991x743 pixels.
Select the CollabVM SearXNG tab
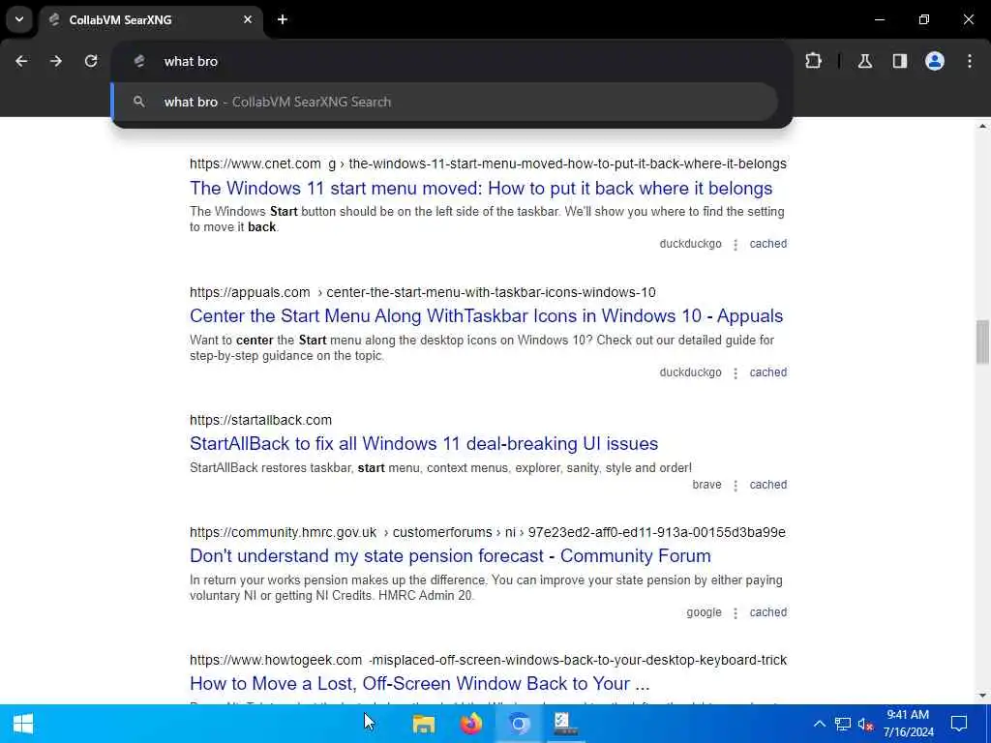point(152,19)
